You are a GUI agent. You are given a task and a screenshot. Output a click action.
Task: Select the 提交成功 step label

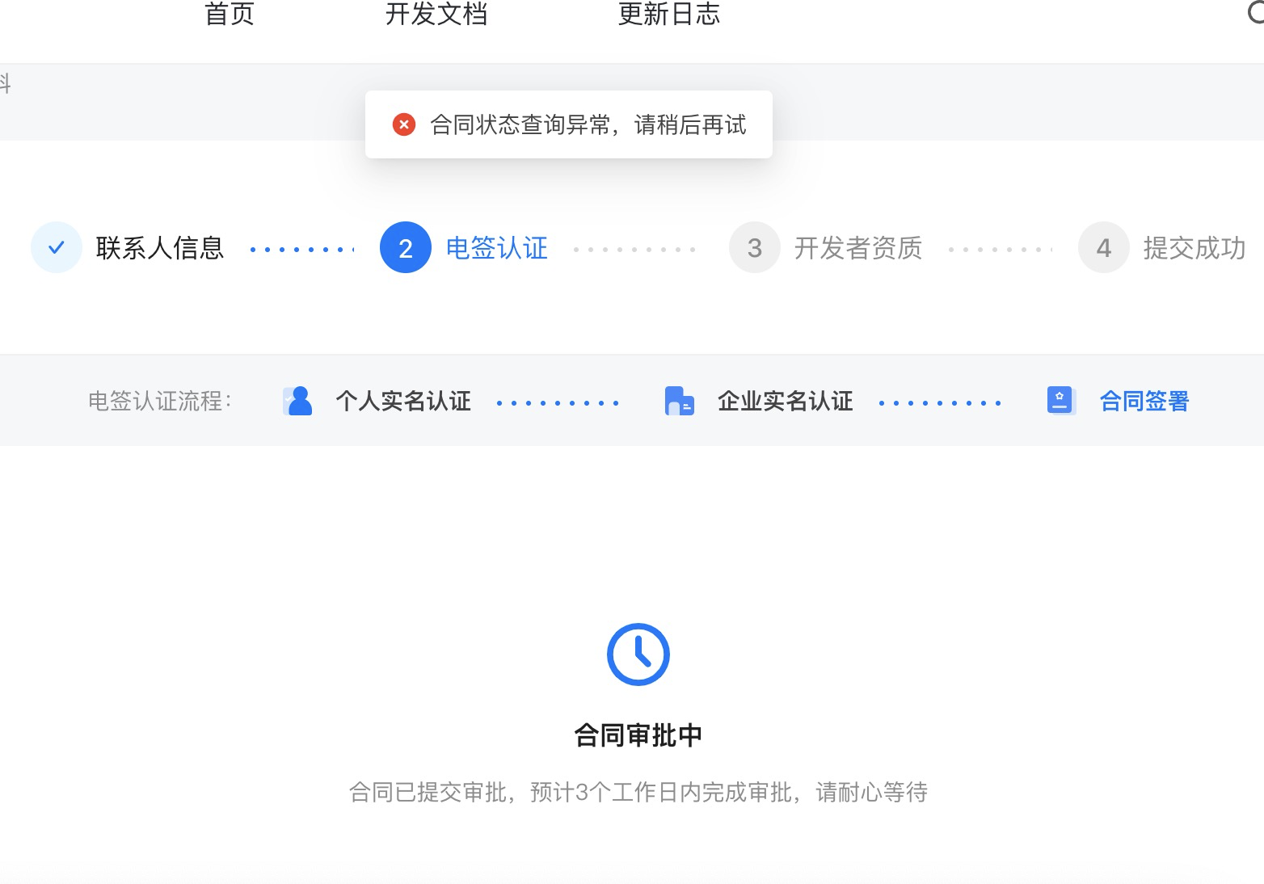tap(1194, 248)
